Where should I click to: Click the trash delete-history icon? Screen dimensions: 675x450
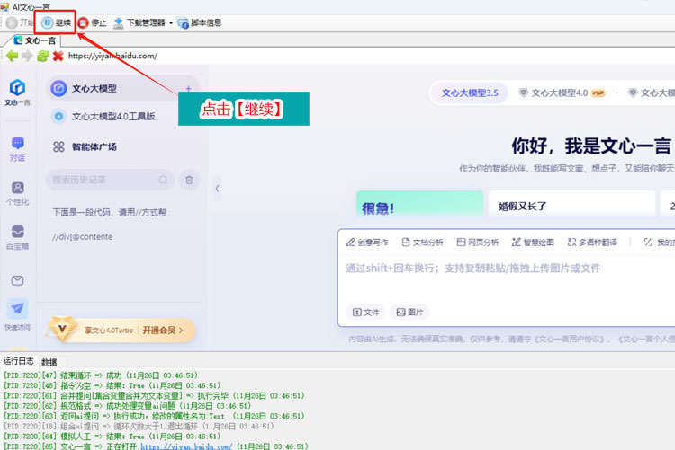pyautogui.click(x=189, y=180)
